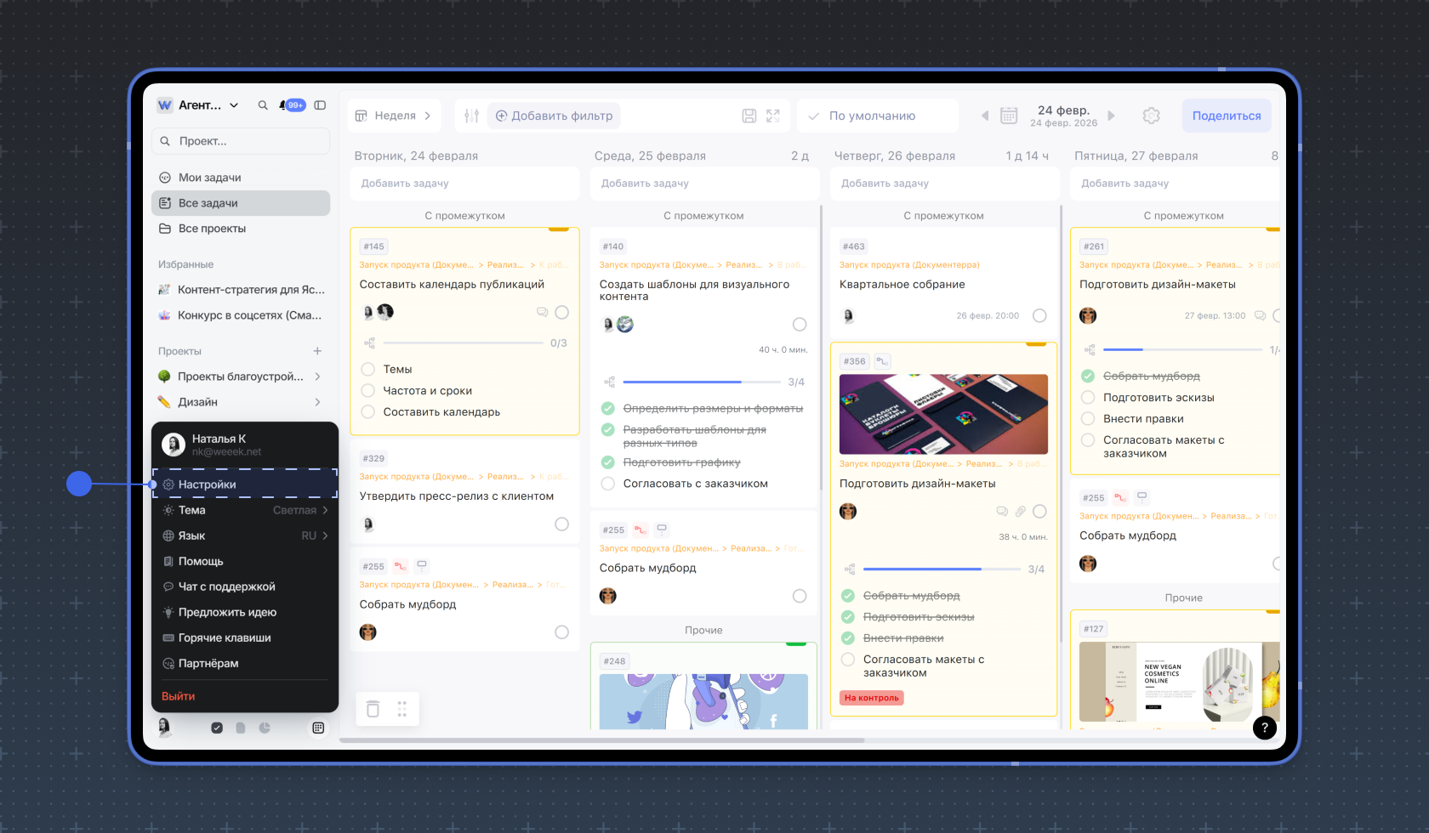Click the trash bin icon at bottom

(373, 709)
